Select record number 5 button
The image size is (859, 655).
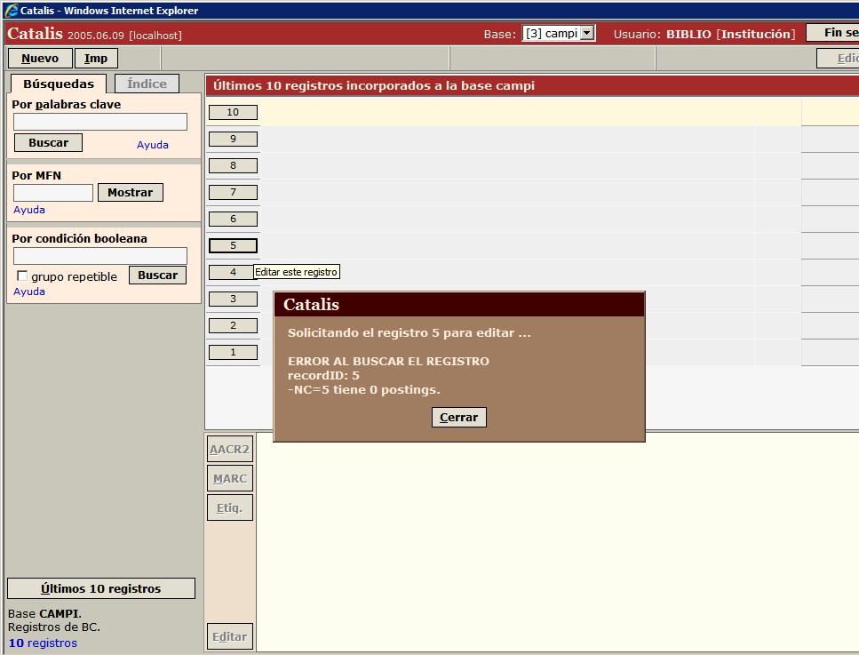click(x=233, y=245)
